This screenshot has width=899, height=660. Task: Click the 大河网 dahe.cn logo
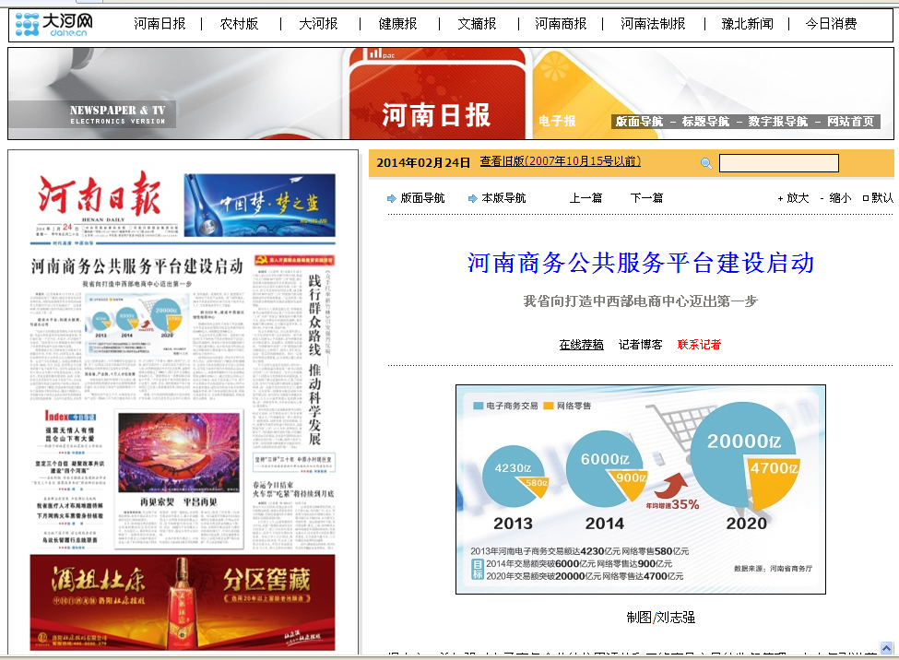53,24
